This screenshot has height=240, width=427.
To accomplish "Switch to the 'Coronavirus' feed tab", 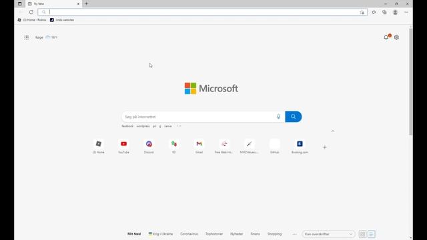I will click(189, 234).
